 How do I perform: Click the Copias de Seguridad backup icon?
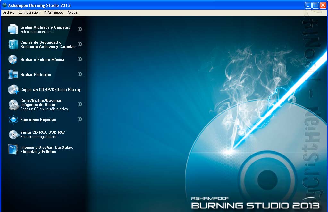tap(13, 44)
